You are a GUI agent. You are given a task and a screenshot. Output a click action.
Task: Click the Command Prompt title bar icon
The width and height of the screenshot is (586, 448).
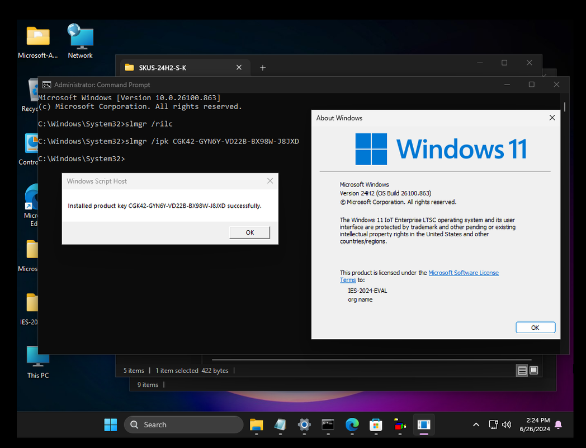(46, 85)
